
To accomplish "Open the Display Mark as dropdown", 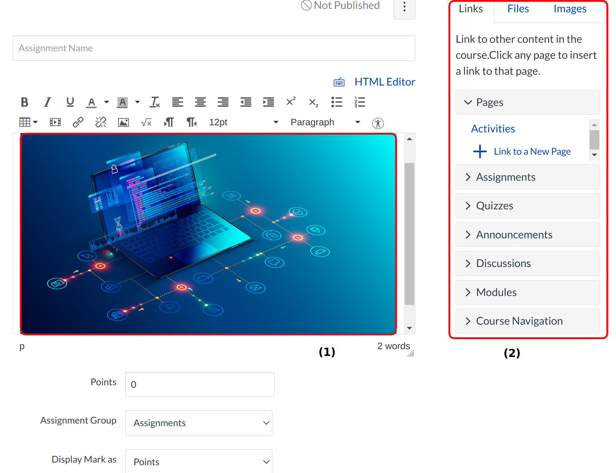I will 199,461.
